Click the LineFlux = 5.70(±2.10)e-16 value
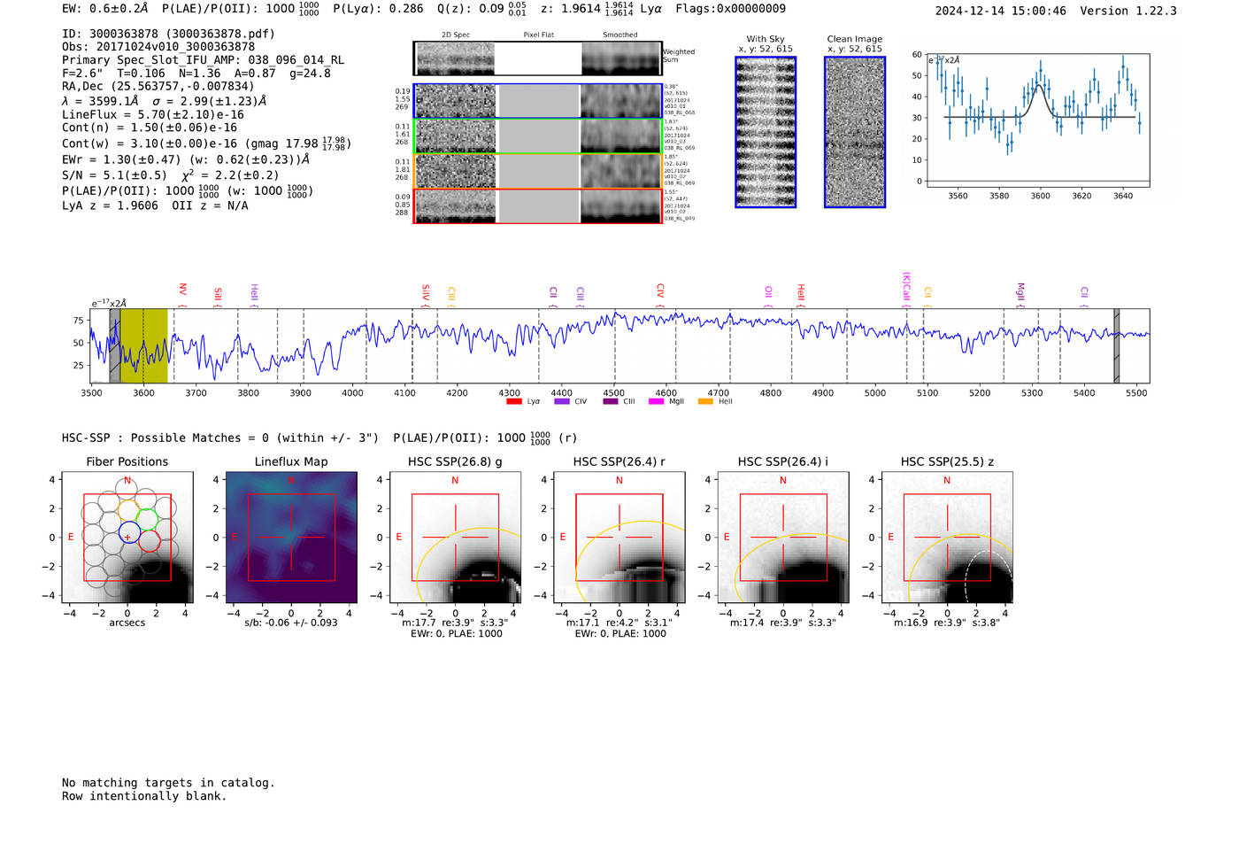Viewport: 1239px width, 844px height. tap(153, 115)
